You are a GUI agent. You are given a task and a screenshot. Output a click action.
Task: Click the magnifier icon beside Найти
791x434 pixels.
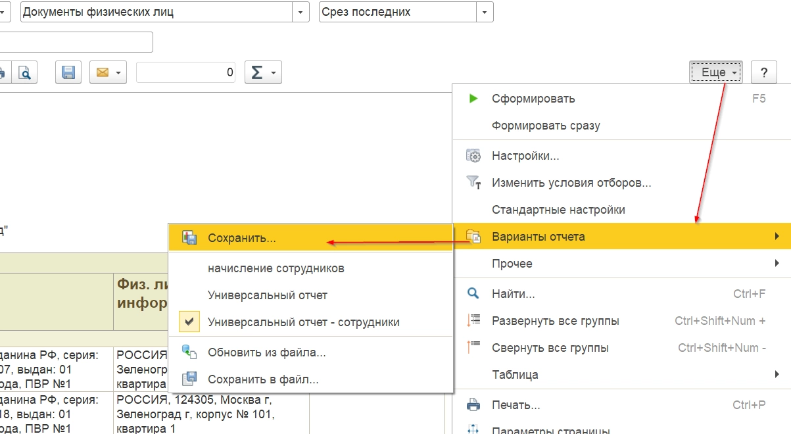point(473,294)
